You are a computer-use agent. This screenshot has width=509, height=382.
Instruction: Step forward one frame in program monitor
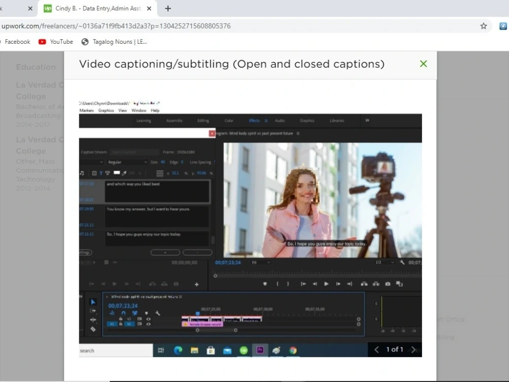(x=338, y=284)
